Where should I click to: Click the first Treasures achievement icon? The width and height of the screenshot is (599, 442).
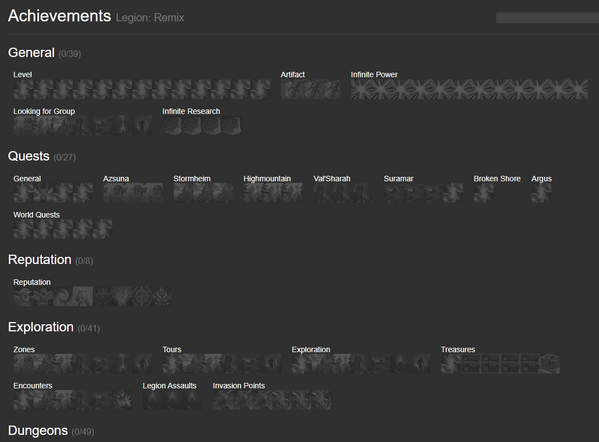coord(451,364)
